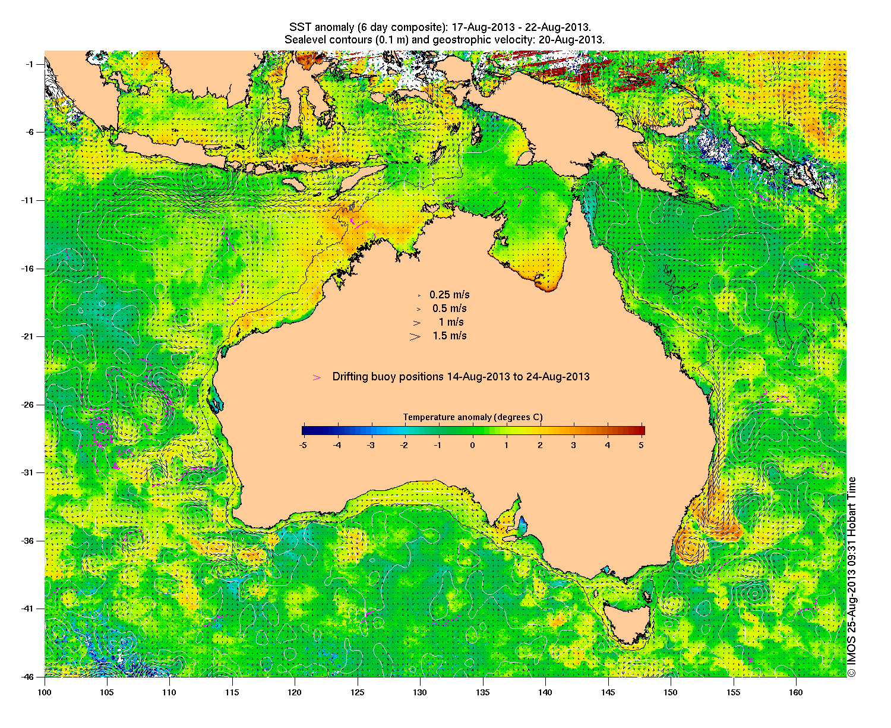Click the longitude axis label 115

232,692
